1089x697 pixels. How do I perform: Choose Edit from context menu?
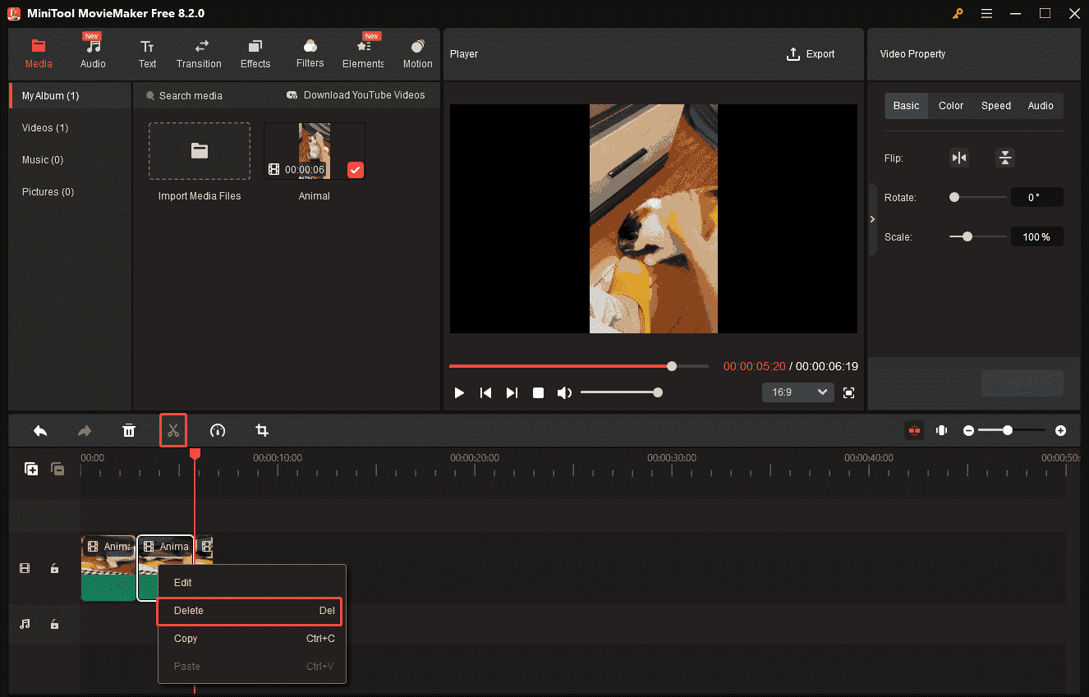251,583
